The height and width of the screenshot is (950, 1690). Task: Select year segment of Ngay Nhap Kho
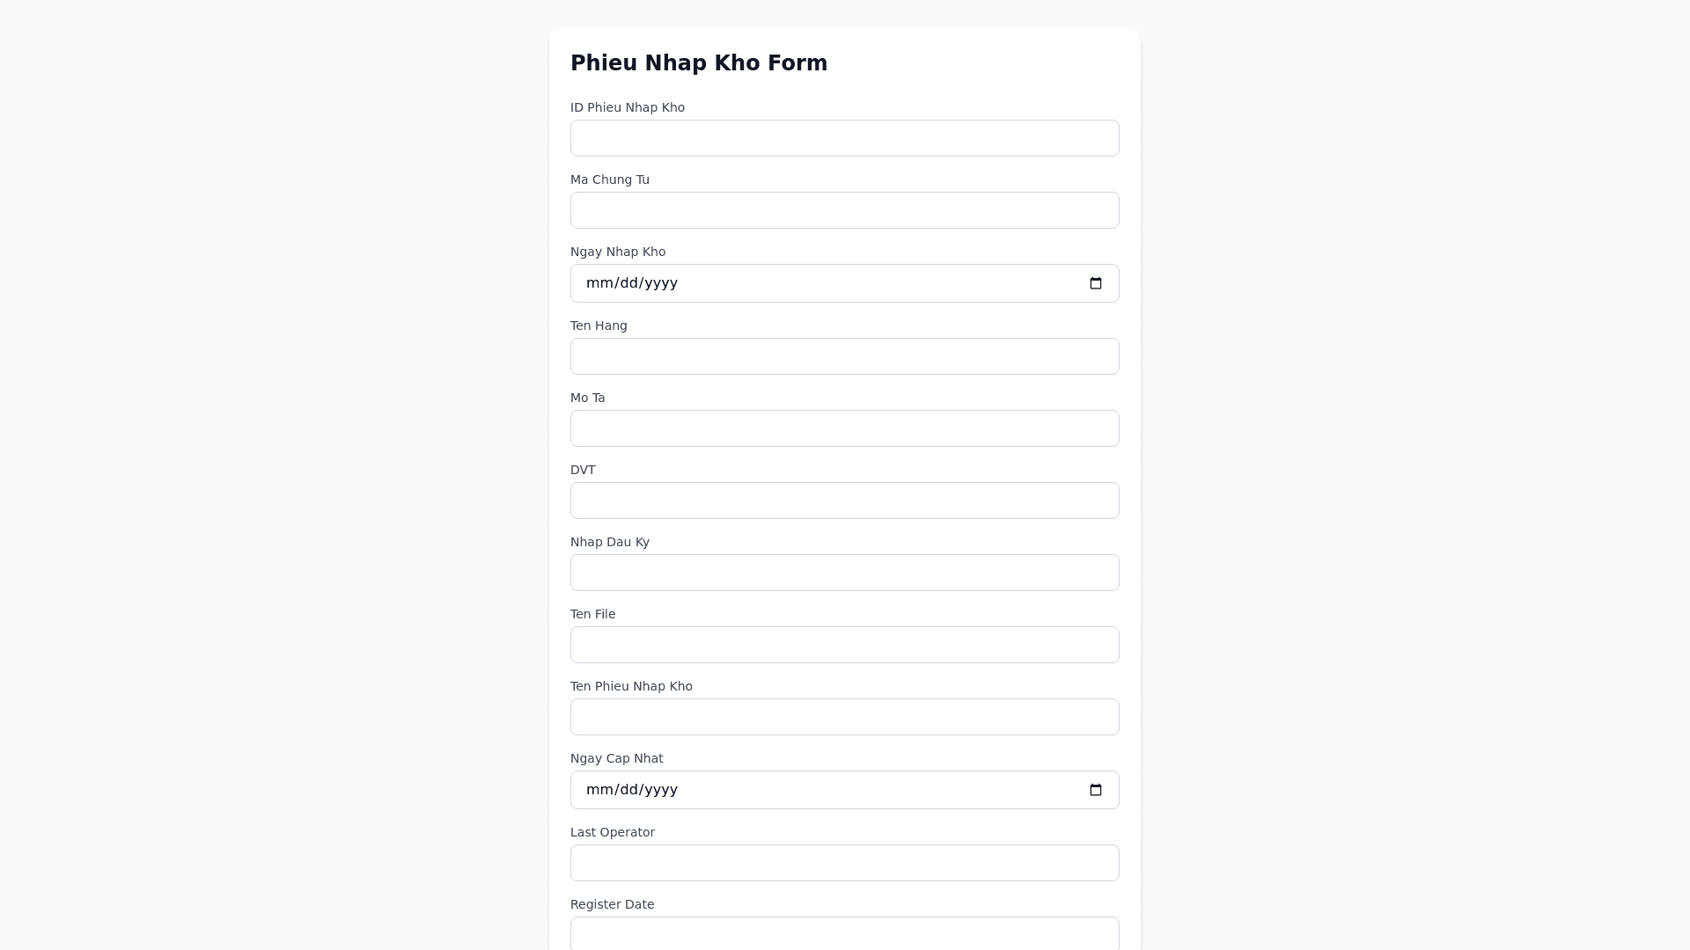660,283
